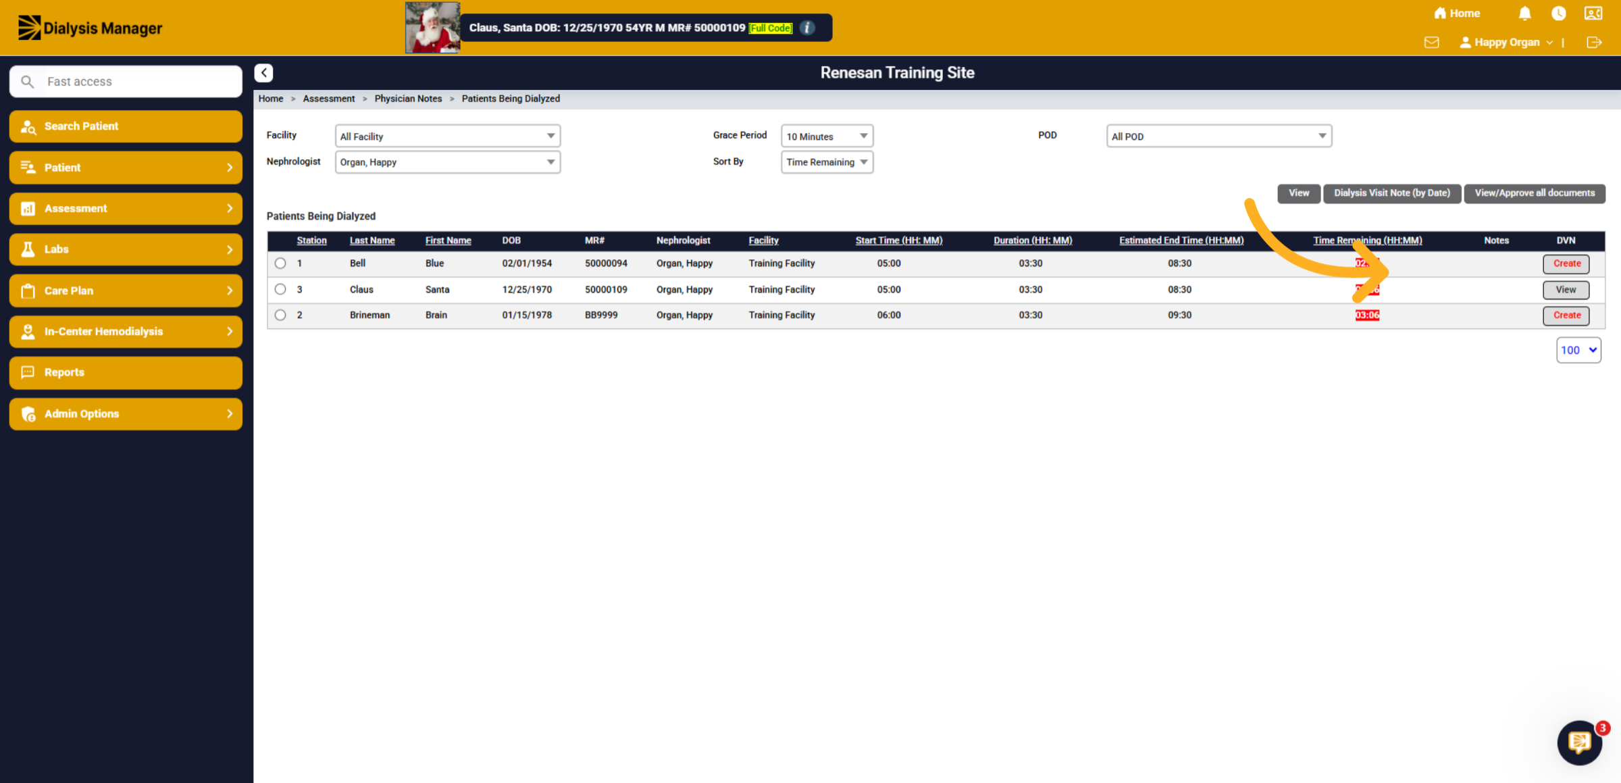1621x783 pixels.
Task: Open the Grace Period dropdown
Action: point(827,136)
